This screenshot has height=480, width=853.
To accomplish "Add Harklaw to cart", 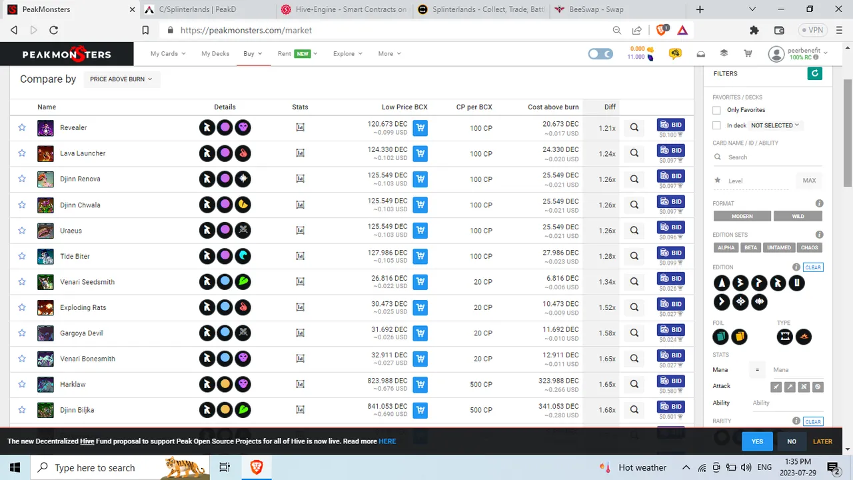I will pyautogui.click(x=420, y=385).
